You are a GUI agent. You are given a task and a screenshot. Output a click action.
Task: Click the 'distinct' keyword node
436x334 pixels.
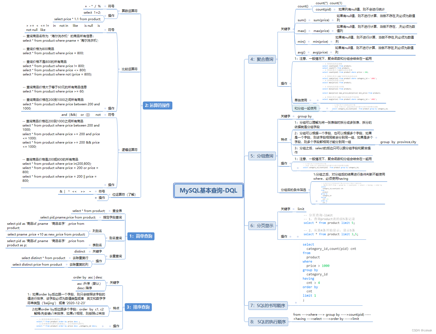(80, 251)
